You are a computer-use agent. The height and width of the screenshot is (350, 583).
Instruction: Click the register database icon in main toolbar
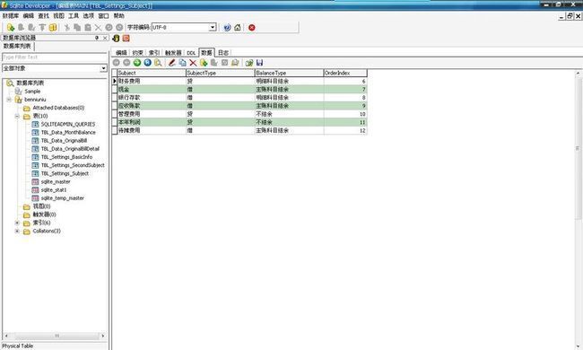click(x=11, y=28)
